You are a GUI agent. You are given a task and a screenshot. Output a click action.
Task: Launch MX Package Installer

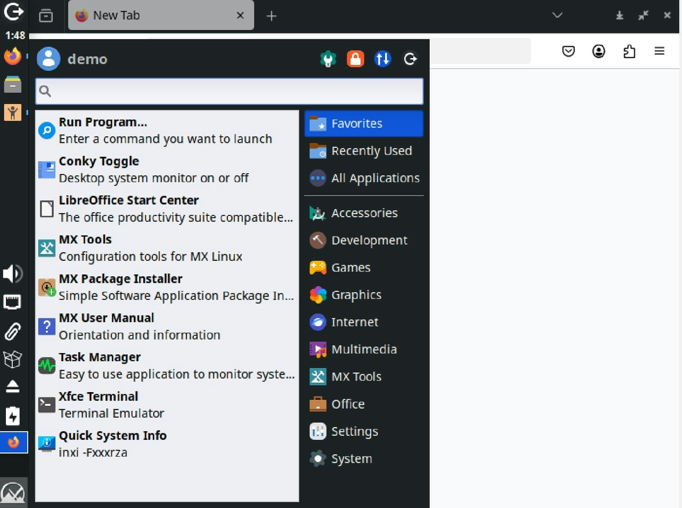(167, 287)
